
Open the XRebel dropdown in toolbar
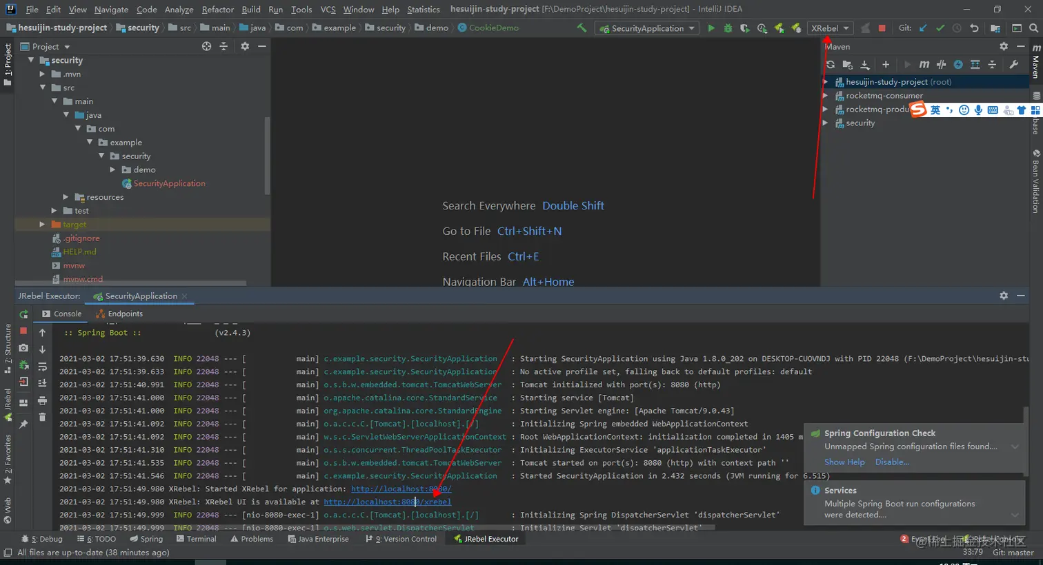pos(831,28)
